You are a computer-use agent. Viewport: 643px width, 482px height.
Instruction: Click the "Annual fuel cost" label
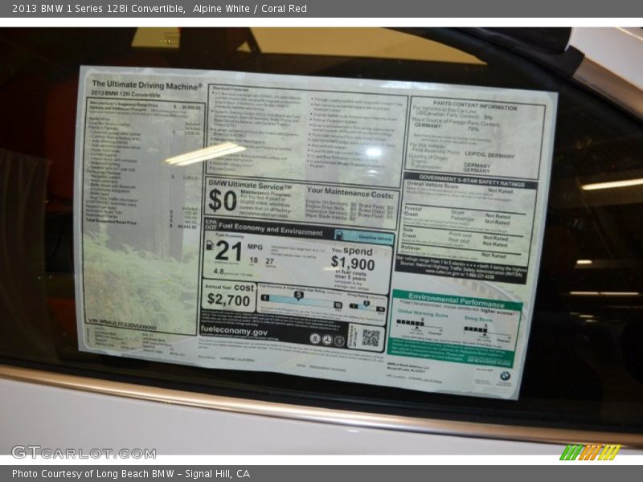tap(229, 288)
